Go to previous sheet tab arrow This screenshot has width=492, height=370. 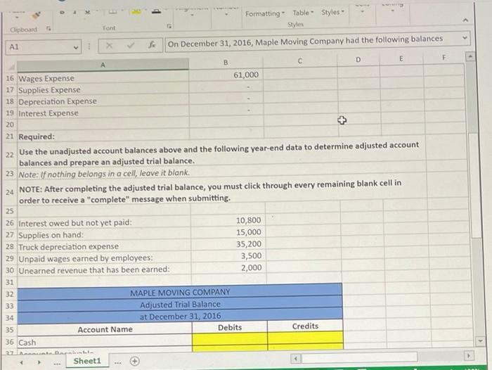click(x=21, y=362)
